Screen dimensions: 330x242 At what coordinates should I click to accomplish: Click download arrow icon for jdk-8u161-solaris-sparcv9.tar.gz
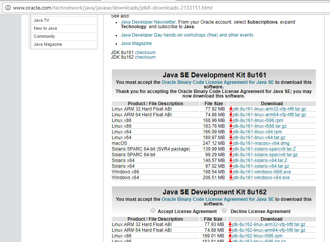click(231, 155)
